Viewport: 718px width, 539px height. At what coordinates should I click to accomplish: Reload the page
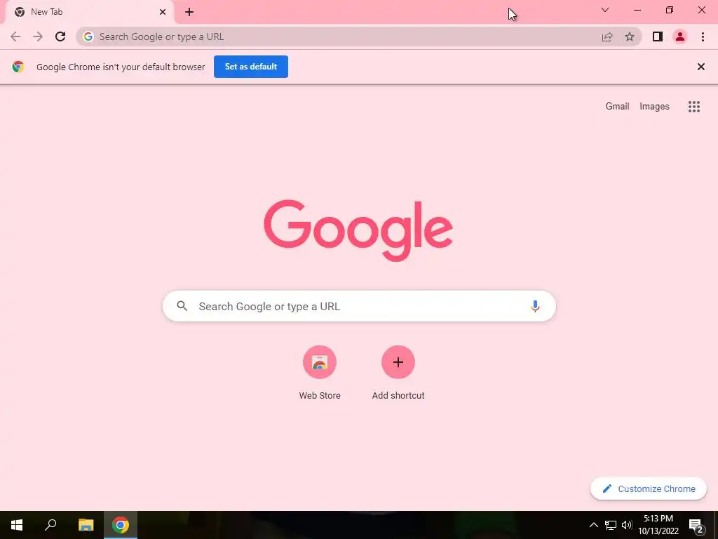click(x=60, y=36)
